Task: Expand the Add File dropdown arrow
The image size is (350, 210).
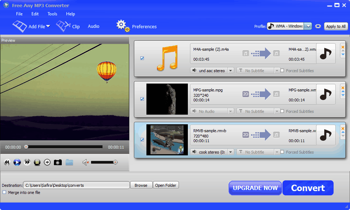Action: click(x=48, y=26)
